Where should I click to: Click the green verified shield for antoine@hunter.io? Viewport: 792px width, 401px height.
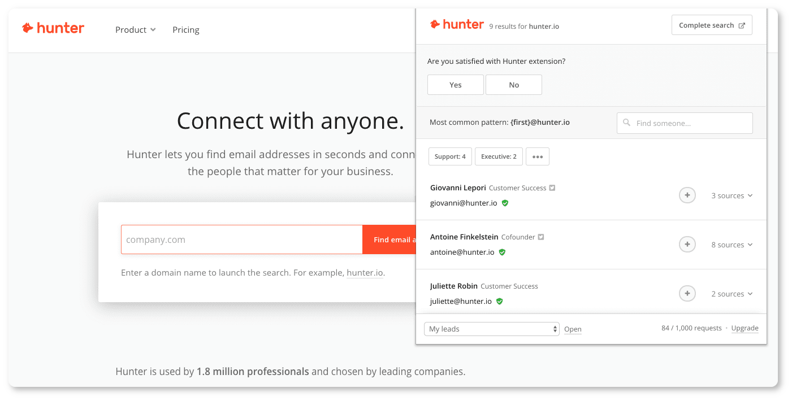502,252
